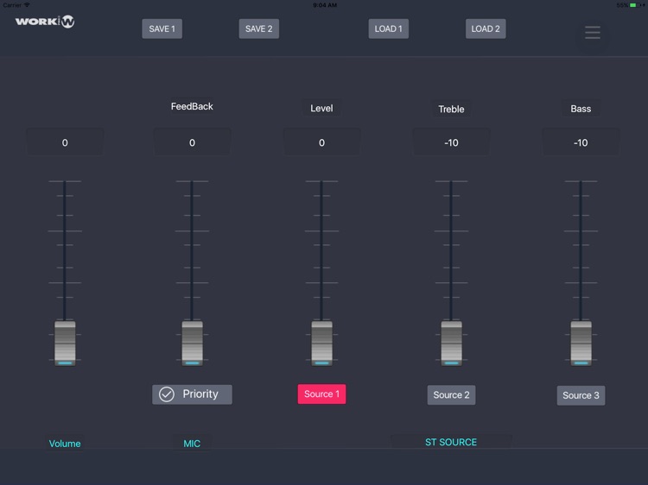Tap the Wi-Fi status icon
The image size is (648, 485).
pyautogui.click(x=27, y=5)
